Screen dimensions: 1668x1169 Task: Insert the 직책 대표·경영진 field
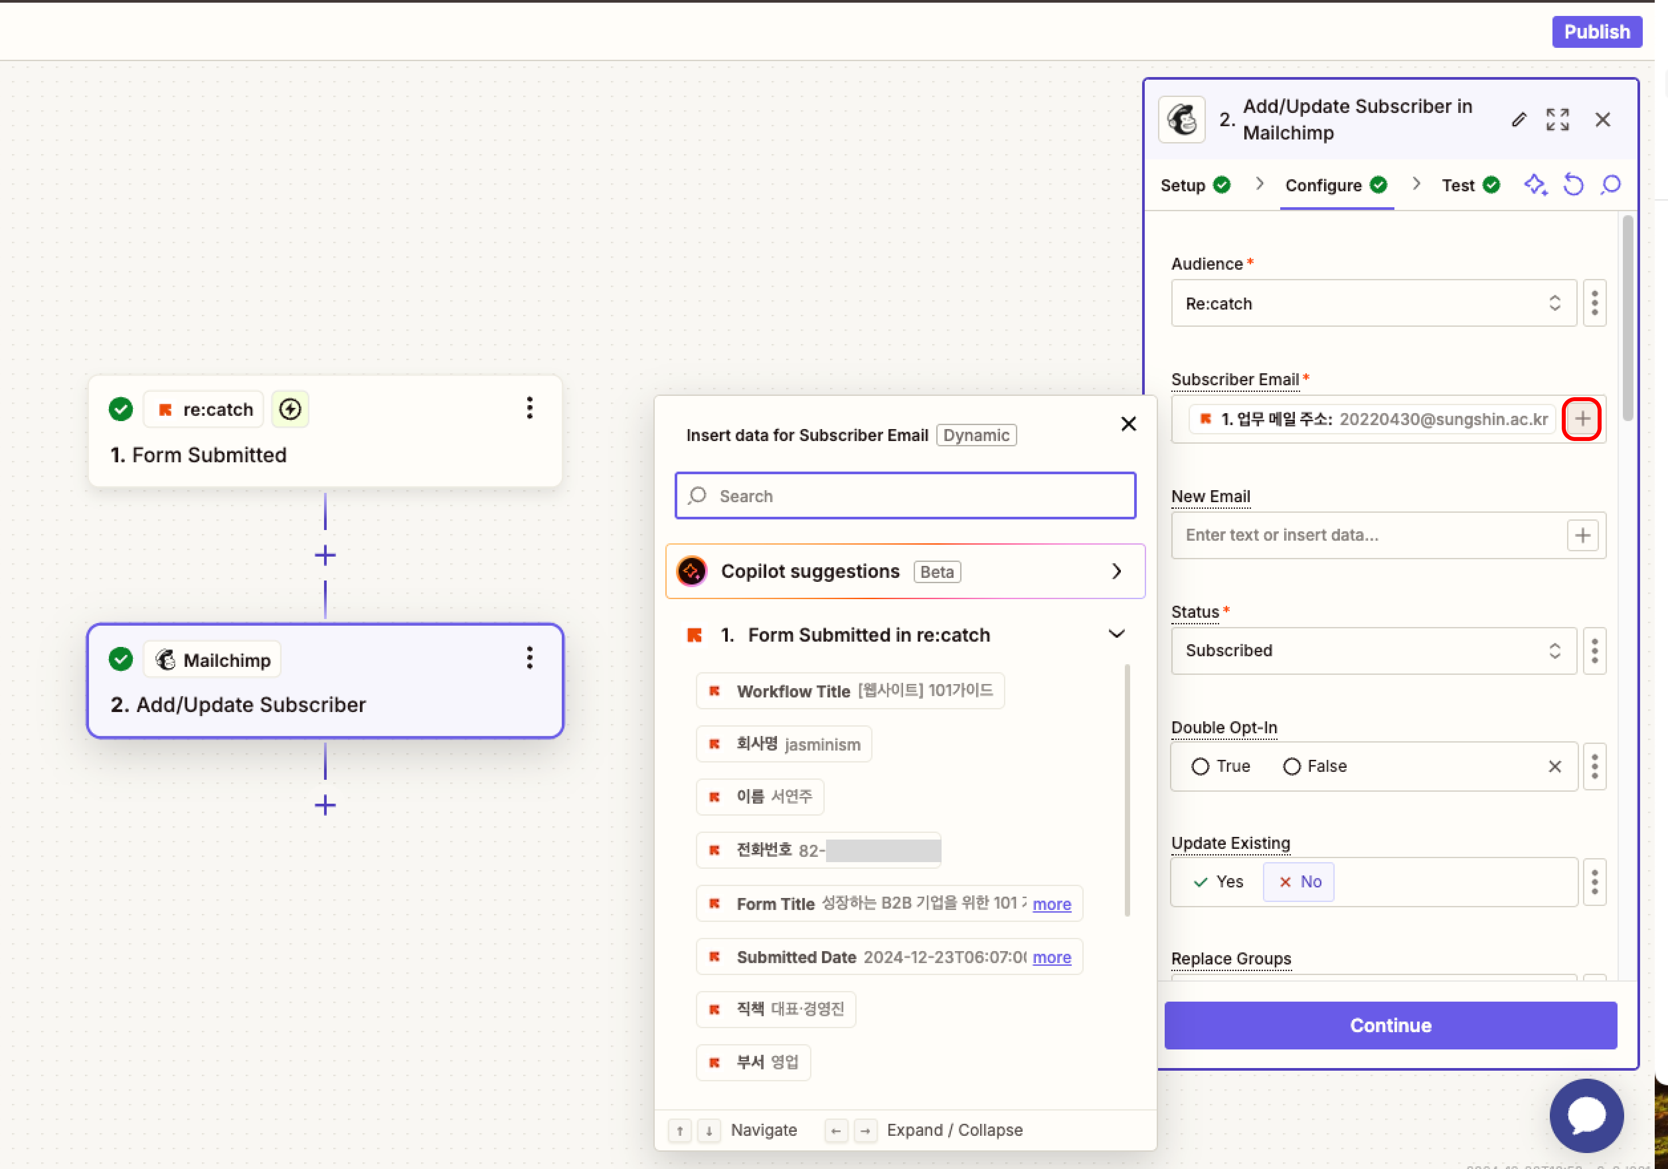click(776, 1009)
